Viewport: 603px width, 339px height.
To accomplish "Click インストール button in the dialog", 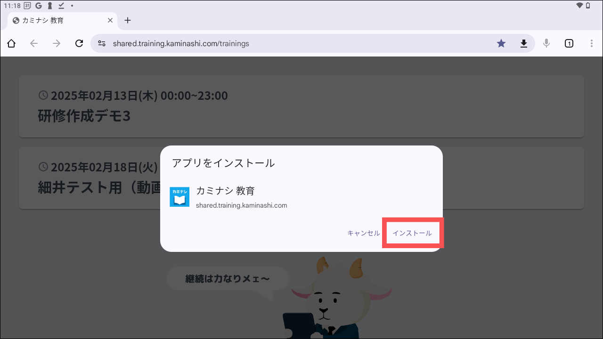I will [412, 233].
